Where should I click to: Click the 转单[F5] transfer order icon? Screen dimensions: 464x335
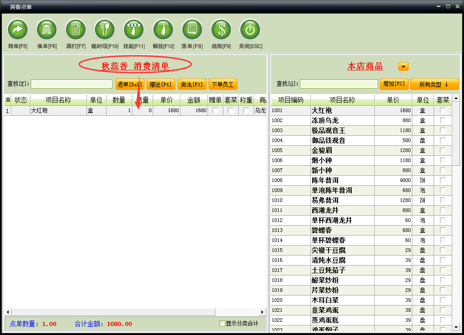[18, 30]
